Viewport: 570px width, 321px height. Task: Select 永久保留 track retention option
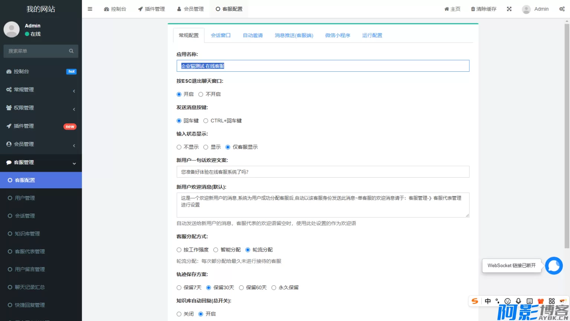pos(274,288)
